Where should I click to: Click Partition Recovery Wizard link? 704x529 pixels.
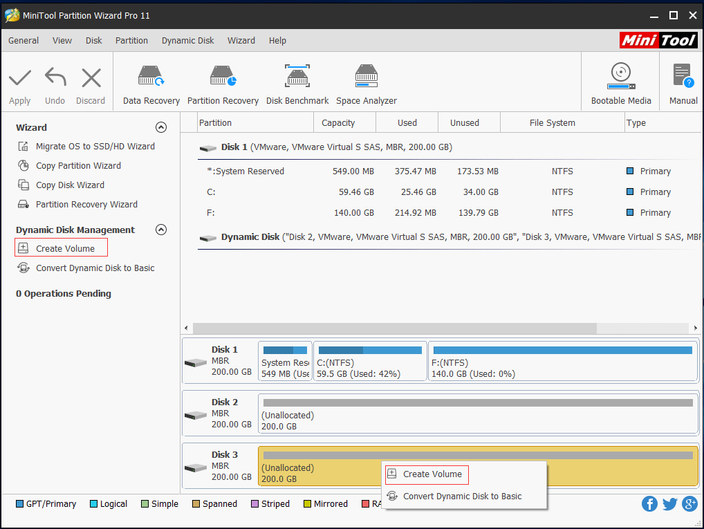coord(86,204)
